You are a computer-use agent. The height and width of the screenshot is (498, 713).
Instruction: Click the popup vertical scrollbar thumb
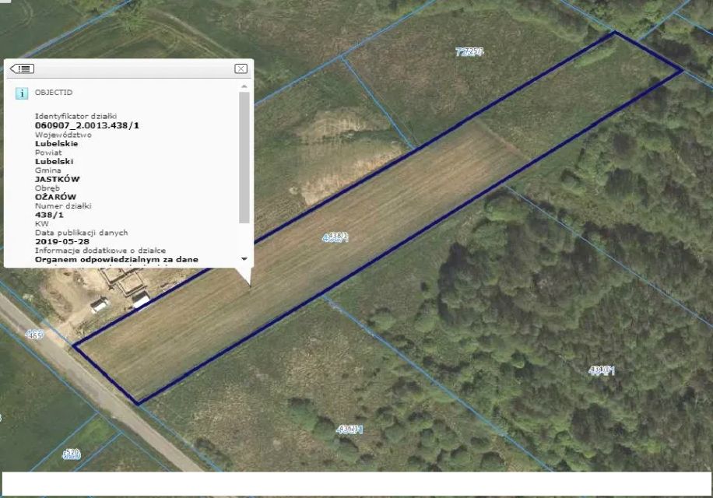tap(244, 158)
